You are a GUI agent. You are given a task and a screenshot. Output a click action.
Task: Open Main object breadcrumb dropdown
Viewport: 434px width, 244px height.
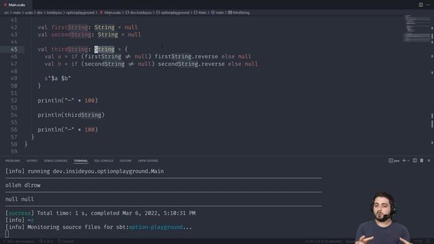point(200,12)
